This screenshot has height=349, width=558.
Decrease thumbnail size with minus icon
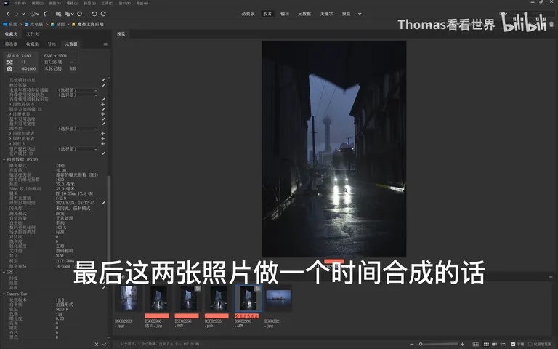[412, 345]
